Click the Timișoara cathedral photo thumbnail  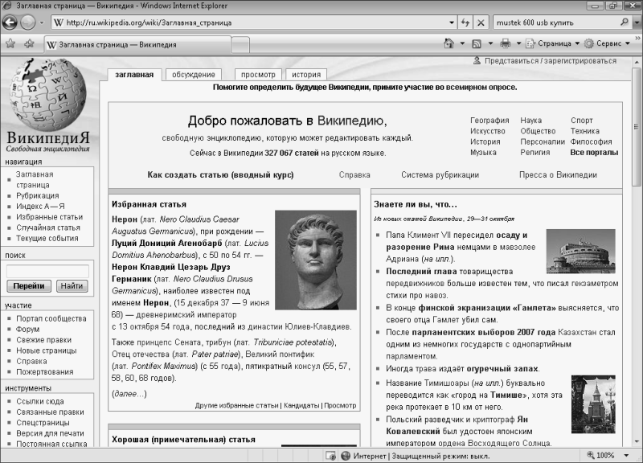pyautogui.click(x=593, y=404)
